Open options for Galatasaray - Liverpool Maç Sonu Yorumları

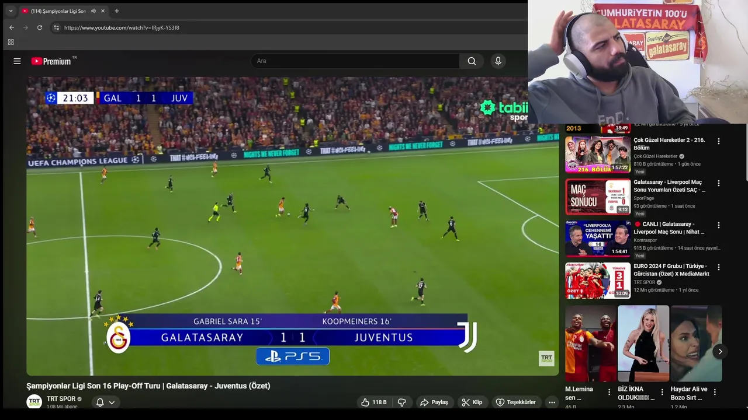[719, 183]
